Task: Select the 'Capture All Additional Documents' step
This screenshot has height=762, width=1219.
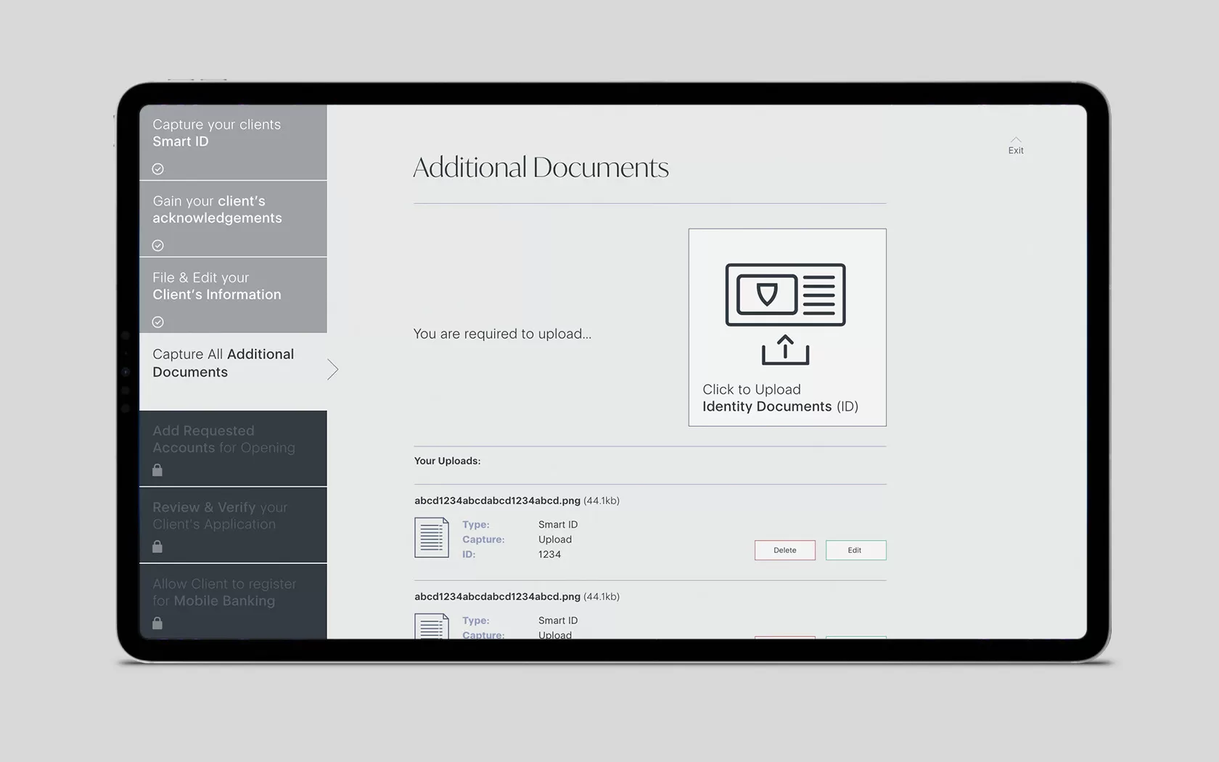Action: click(233, 371)
